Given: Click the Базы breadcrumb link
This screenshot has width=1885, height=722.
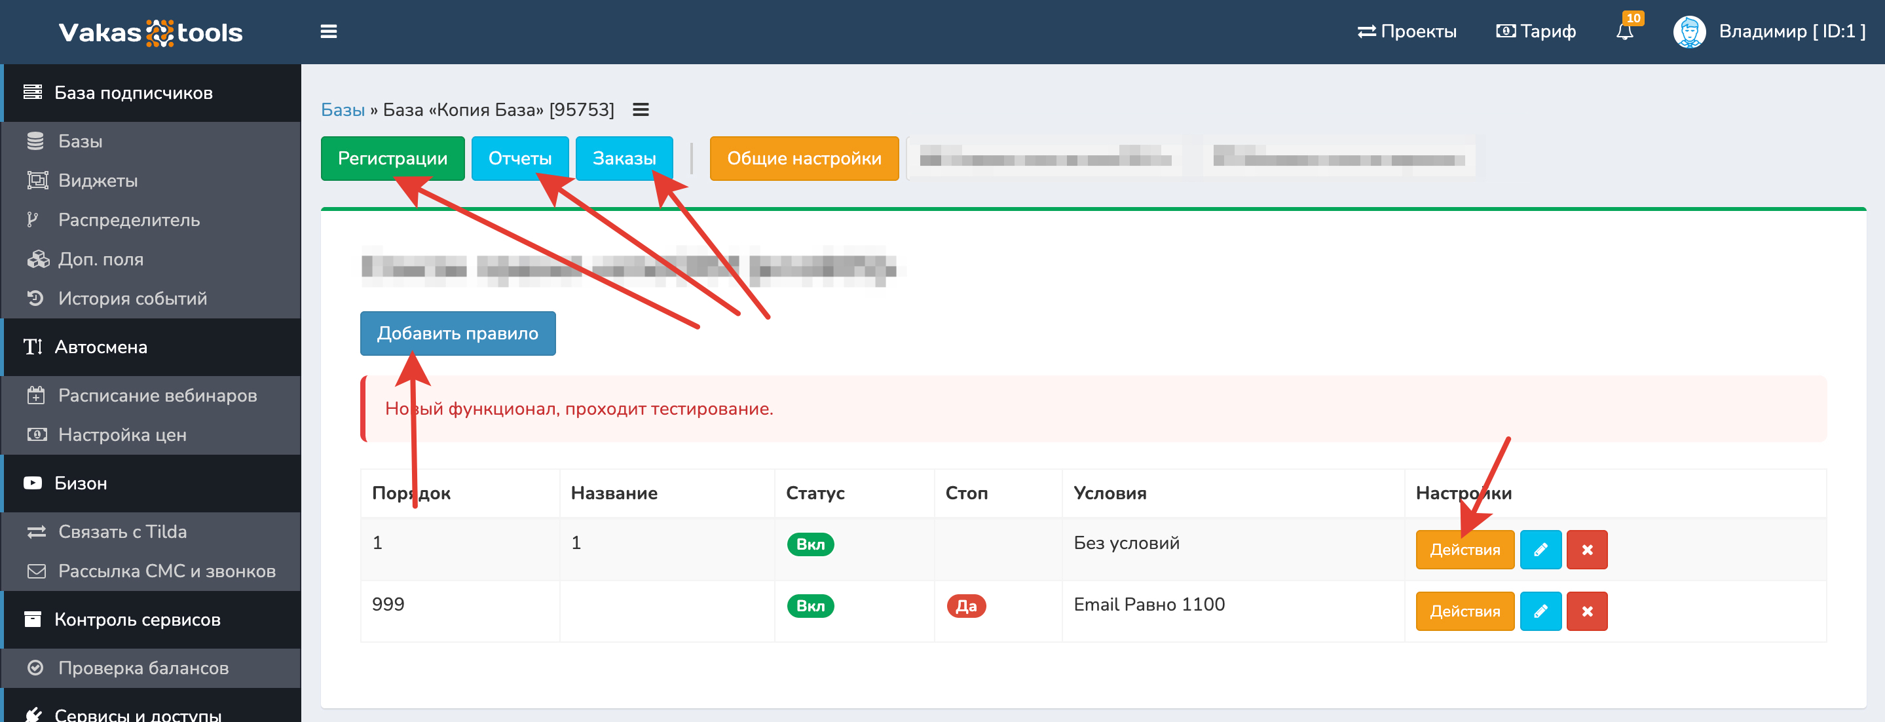Looking at the screenshot, I should (343, 110).
